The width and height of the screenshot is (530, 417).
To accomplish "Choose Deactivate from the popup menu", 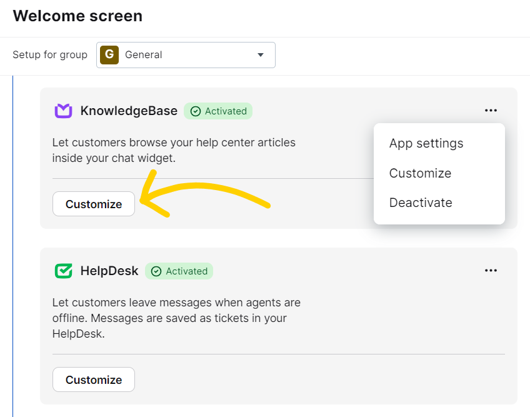I will pyautogui.click(x=421, y=203).
